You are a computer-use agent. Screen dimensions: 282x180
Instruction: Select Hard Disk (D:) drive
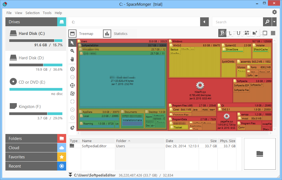36,63
